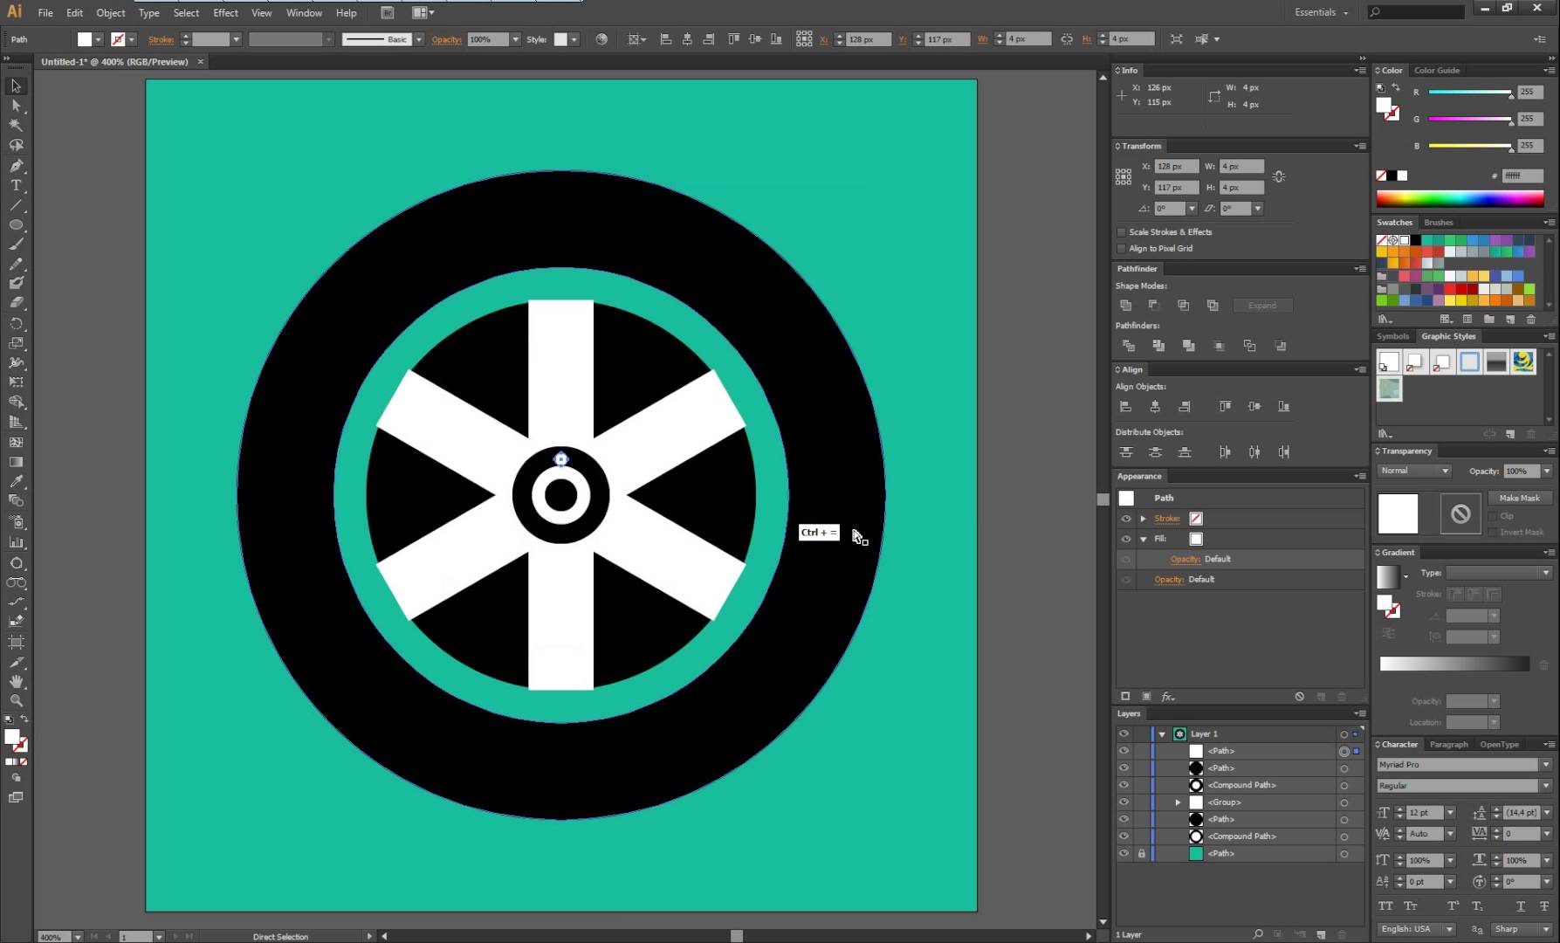The width and height of the screenshot is (1560, 943).
Task: Select the Type tool
Action: click(16, 185)
